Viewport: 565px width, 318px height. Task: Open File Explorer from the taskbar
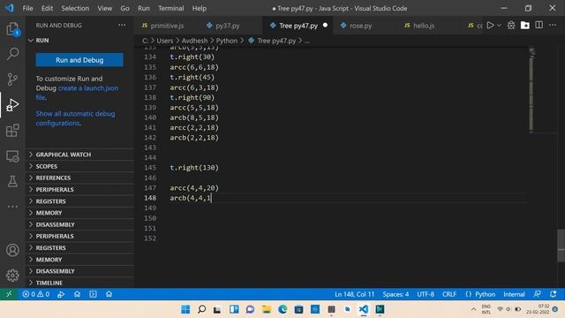pyautogui.click(x=267, y=309)
